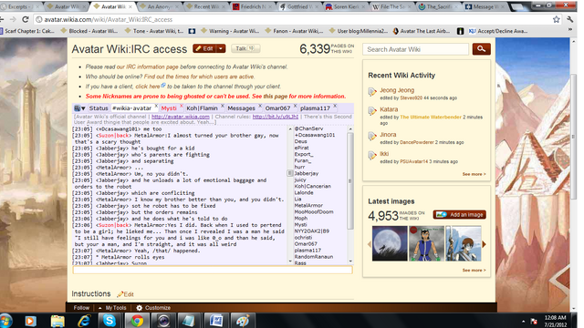Image resolution: width=584 pixels, height=328 pixels.
Task: Close the #wikia-avatar chat tab
Action: 156,106
